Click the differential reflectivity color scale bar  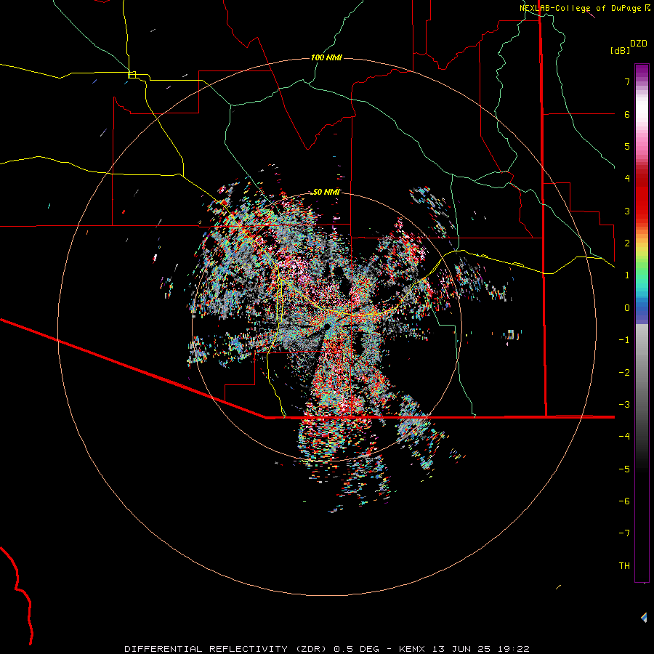pyautogui.click(x=642, y=323)
